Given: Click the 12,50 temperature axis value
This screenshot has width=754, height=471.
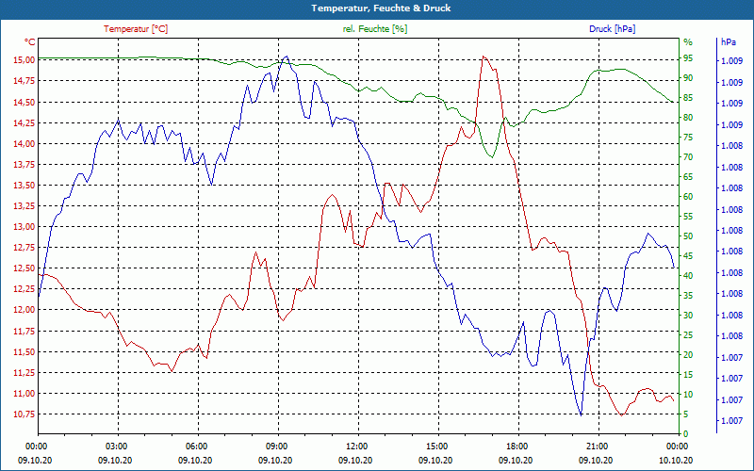Looking at the screenshot, I should tap(25, 268).
